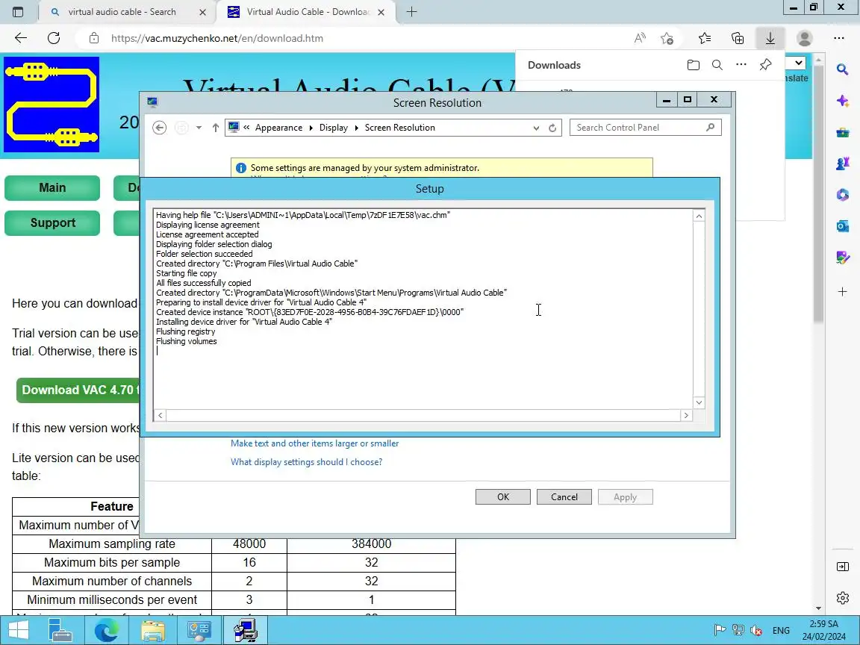This screenshot has width=860, height=645.
Task: Click the Main navigation button
Action: [x=52, y=187]
